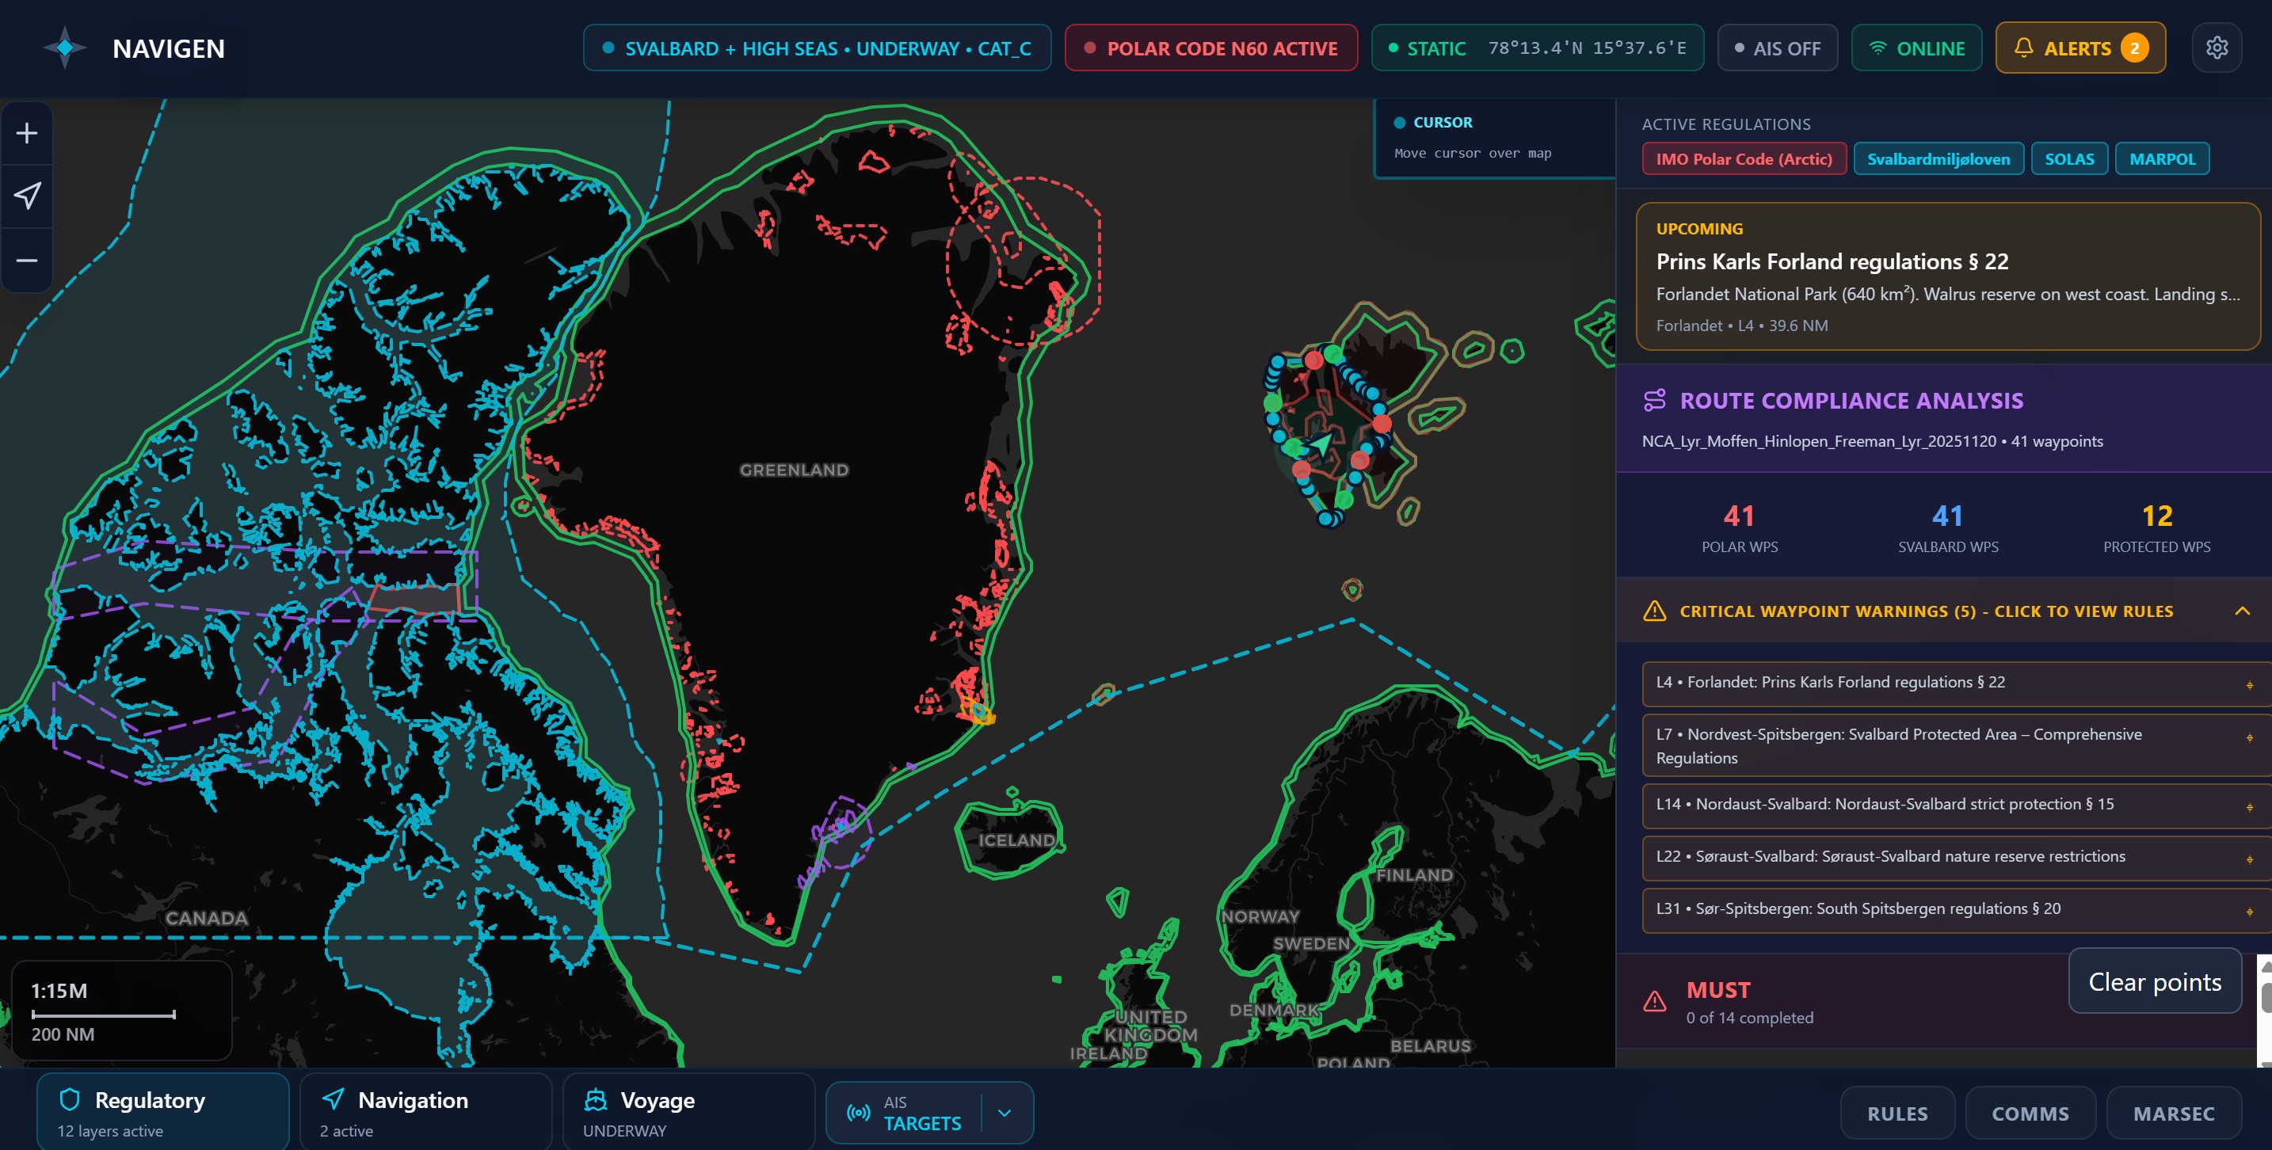Click the zoom-in control on the map

26,132
